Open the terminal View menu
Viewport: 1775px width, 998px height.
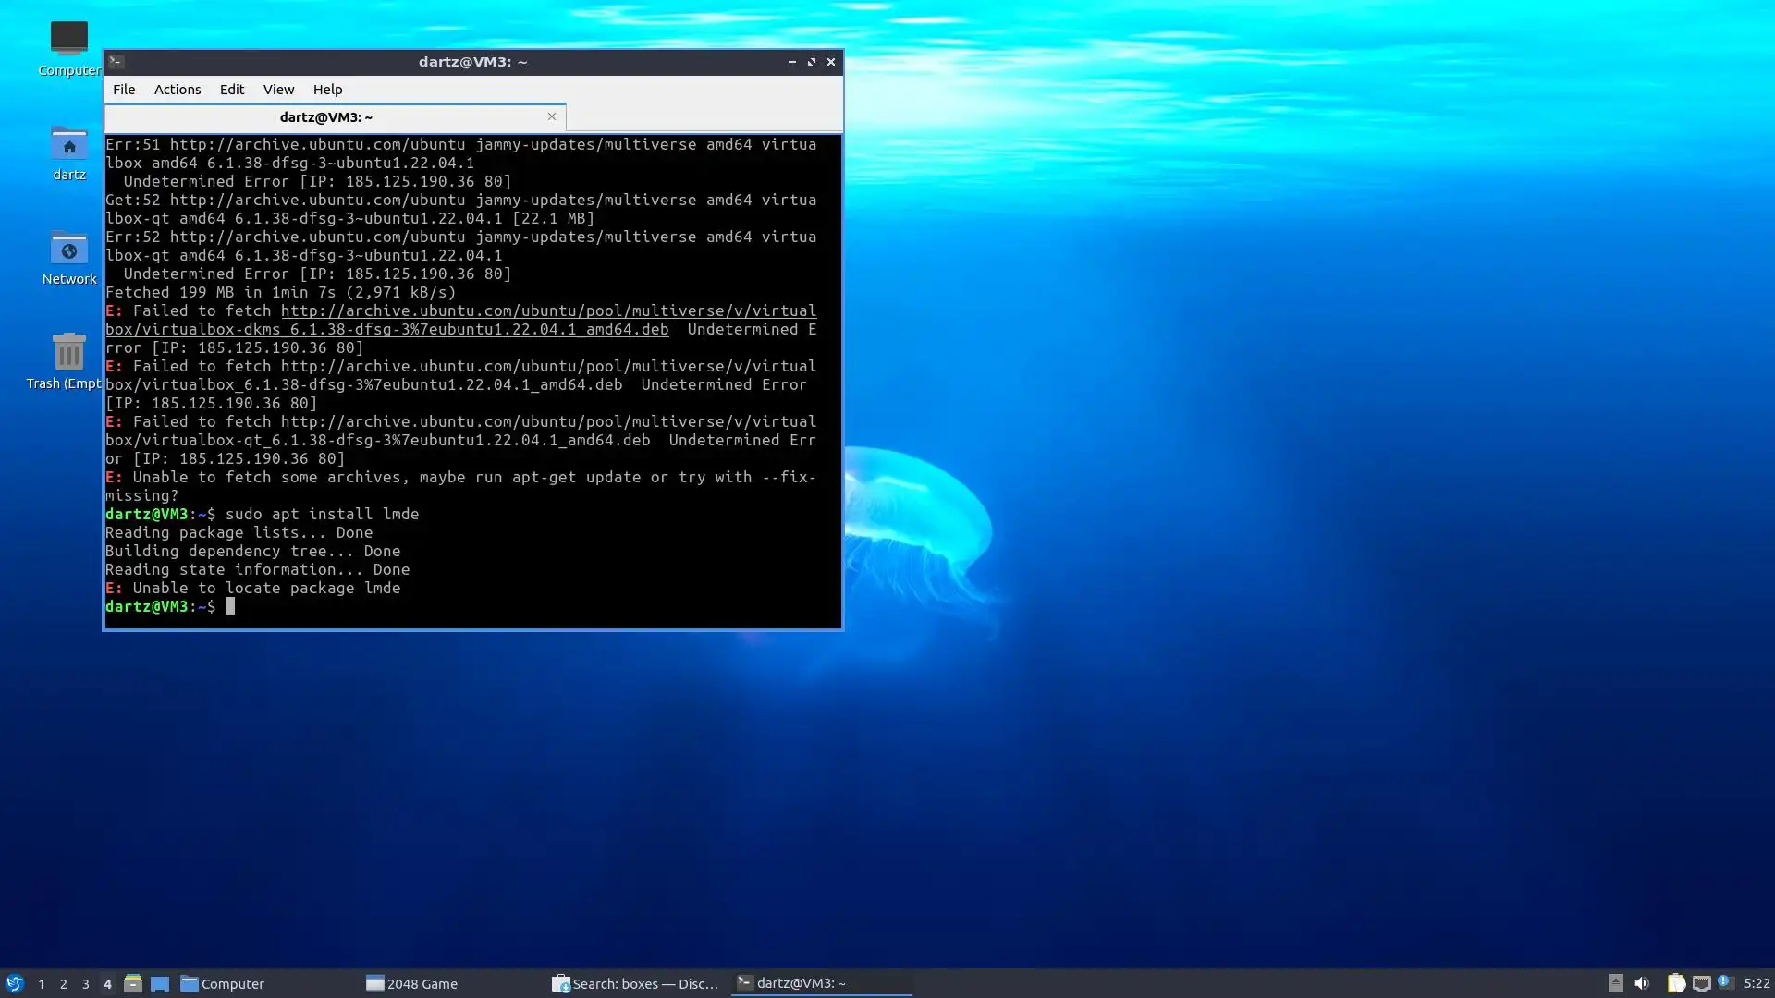pyautogui.click(x=278, y=90)
